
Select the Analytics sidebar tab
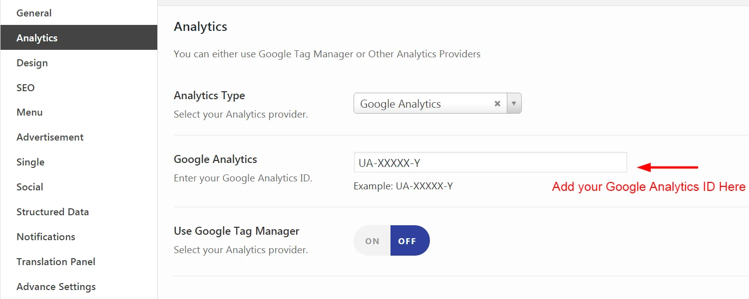click(37, 38)
